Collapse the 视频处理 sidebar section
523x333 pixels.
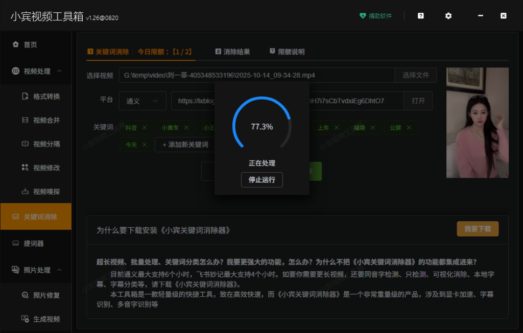coord(60,71)
